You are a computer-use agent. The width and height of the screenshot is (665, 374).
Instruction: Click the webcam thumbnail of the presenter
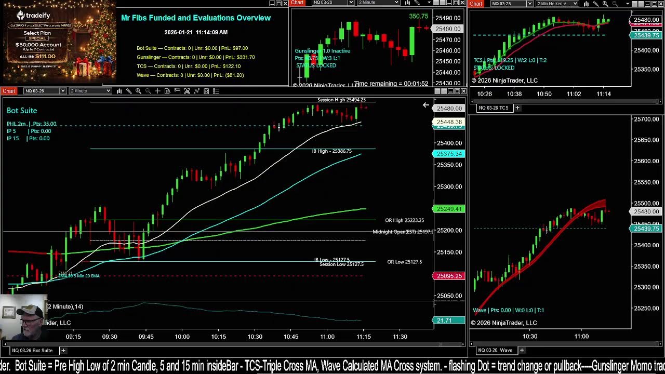tap(23, 317)
